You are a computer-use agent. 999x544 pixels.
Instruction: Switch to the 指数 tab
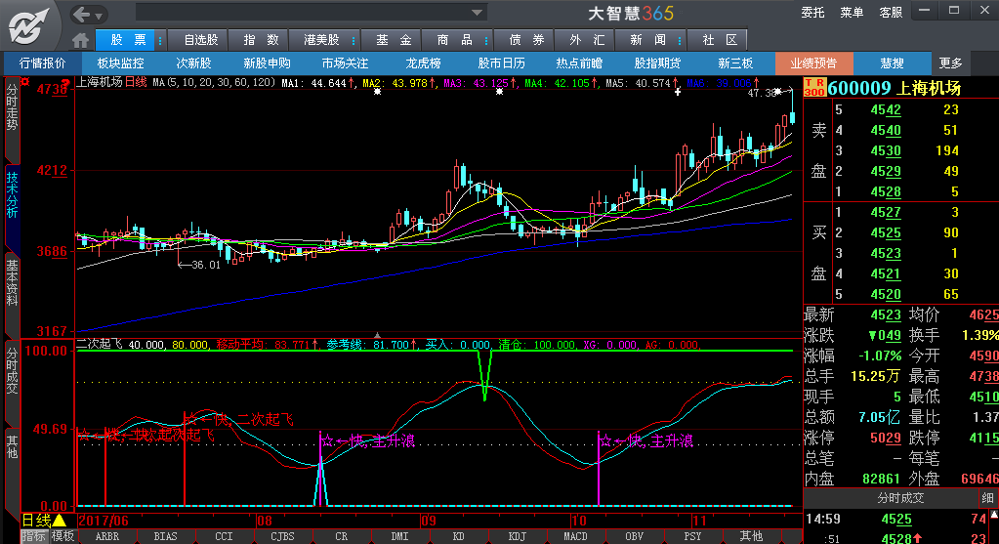coord(261,40)
